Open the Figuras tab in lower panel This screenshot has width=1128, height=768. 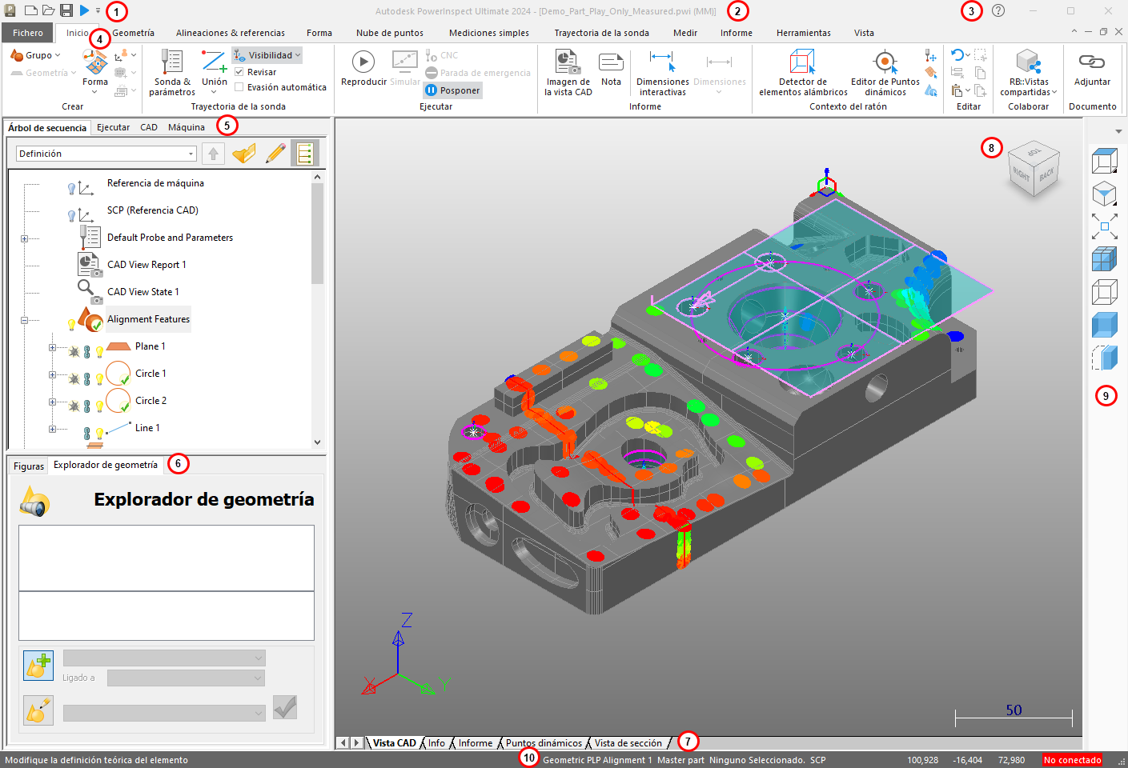coord(29,466)
